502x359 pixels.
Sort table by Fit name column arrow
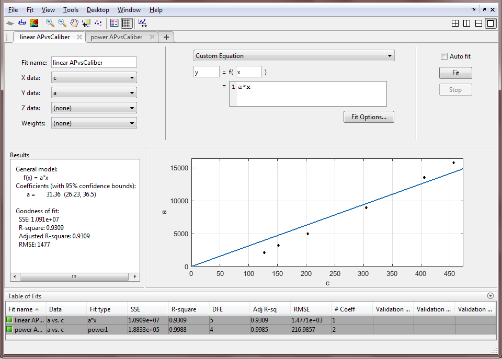37,309
